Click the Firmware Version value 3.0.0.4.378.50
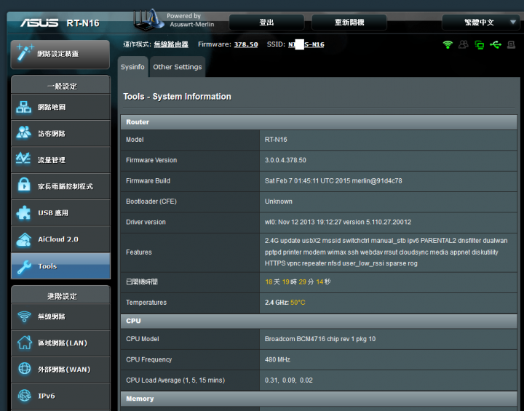 (285, 160)
